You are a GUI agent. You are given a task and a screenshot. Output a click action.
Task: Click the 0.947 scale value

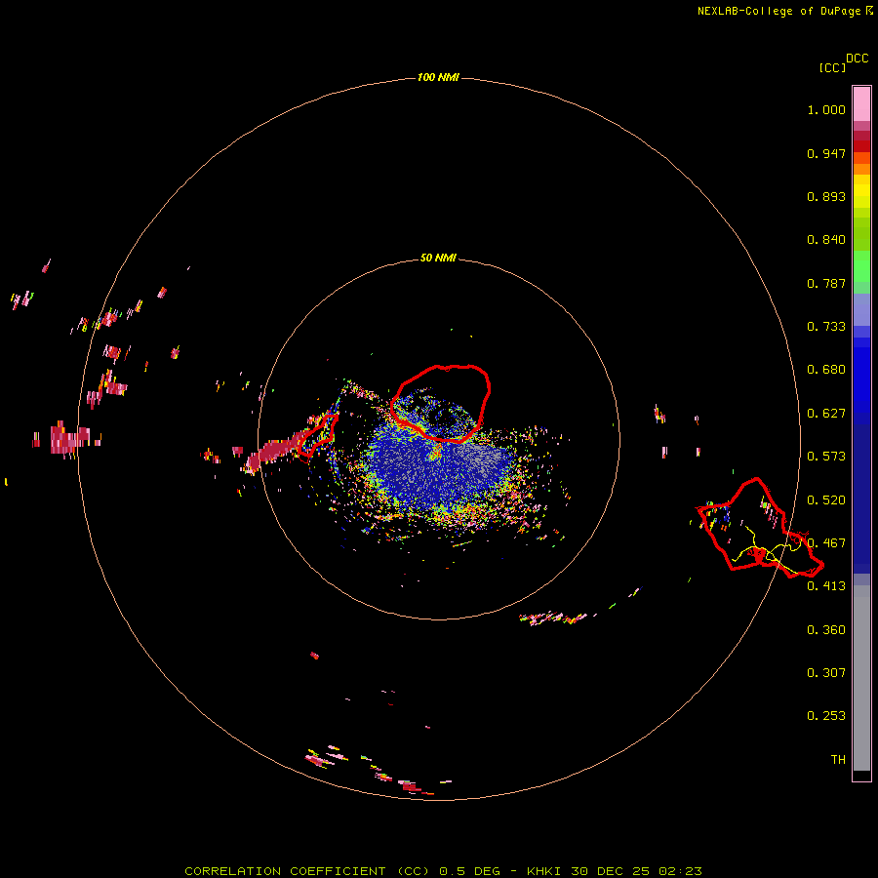826,153
